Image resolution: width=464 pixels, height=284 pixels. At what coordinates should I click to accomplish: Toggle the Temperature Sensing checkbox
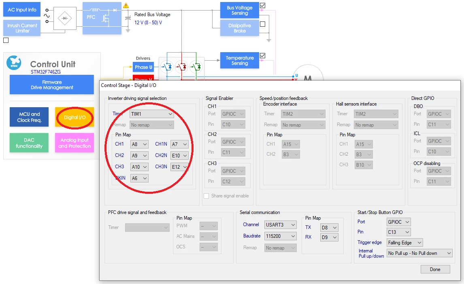pyautogui.click(x=262, y=55)
